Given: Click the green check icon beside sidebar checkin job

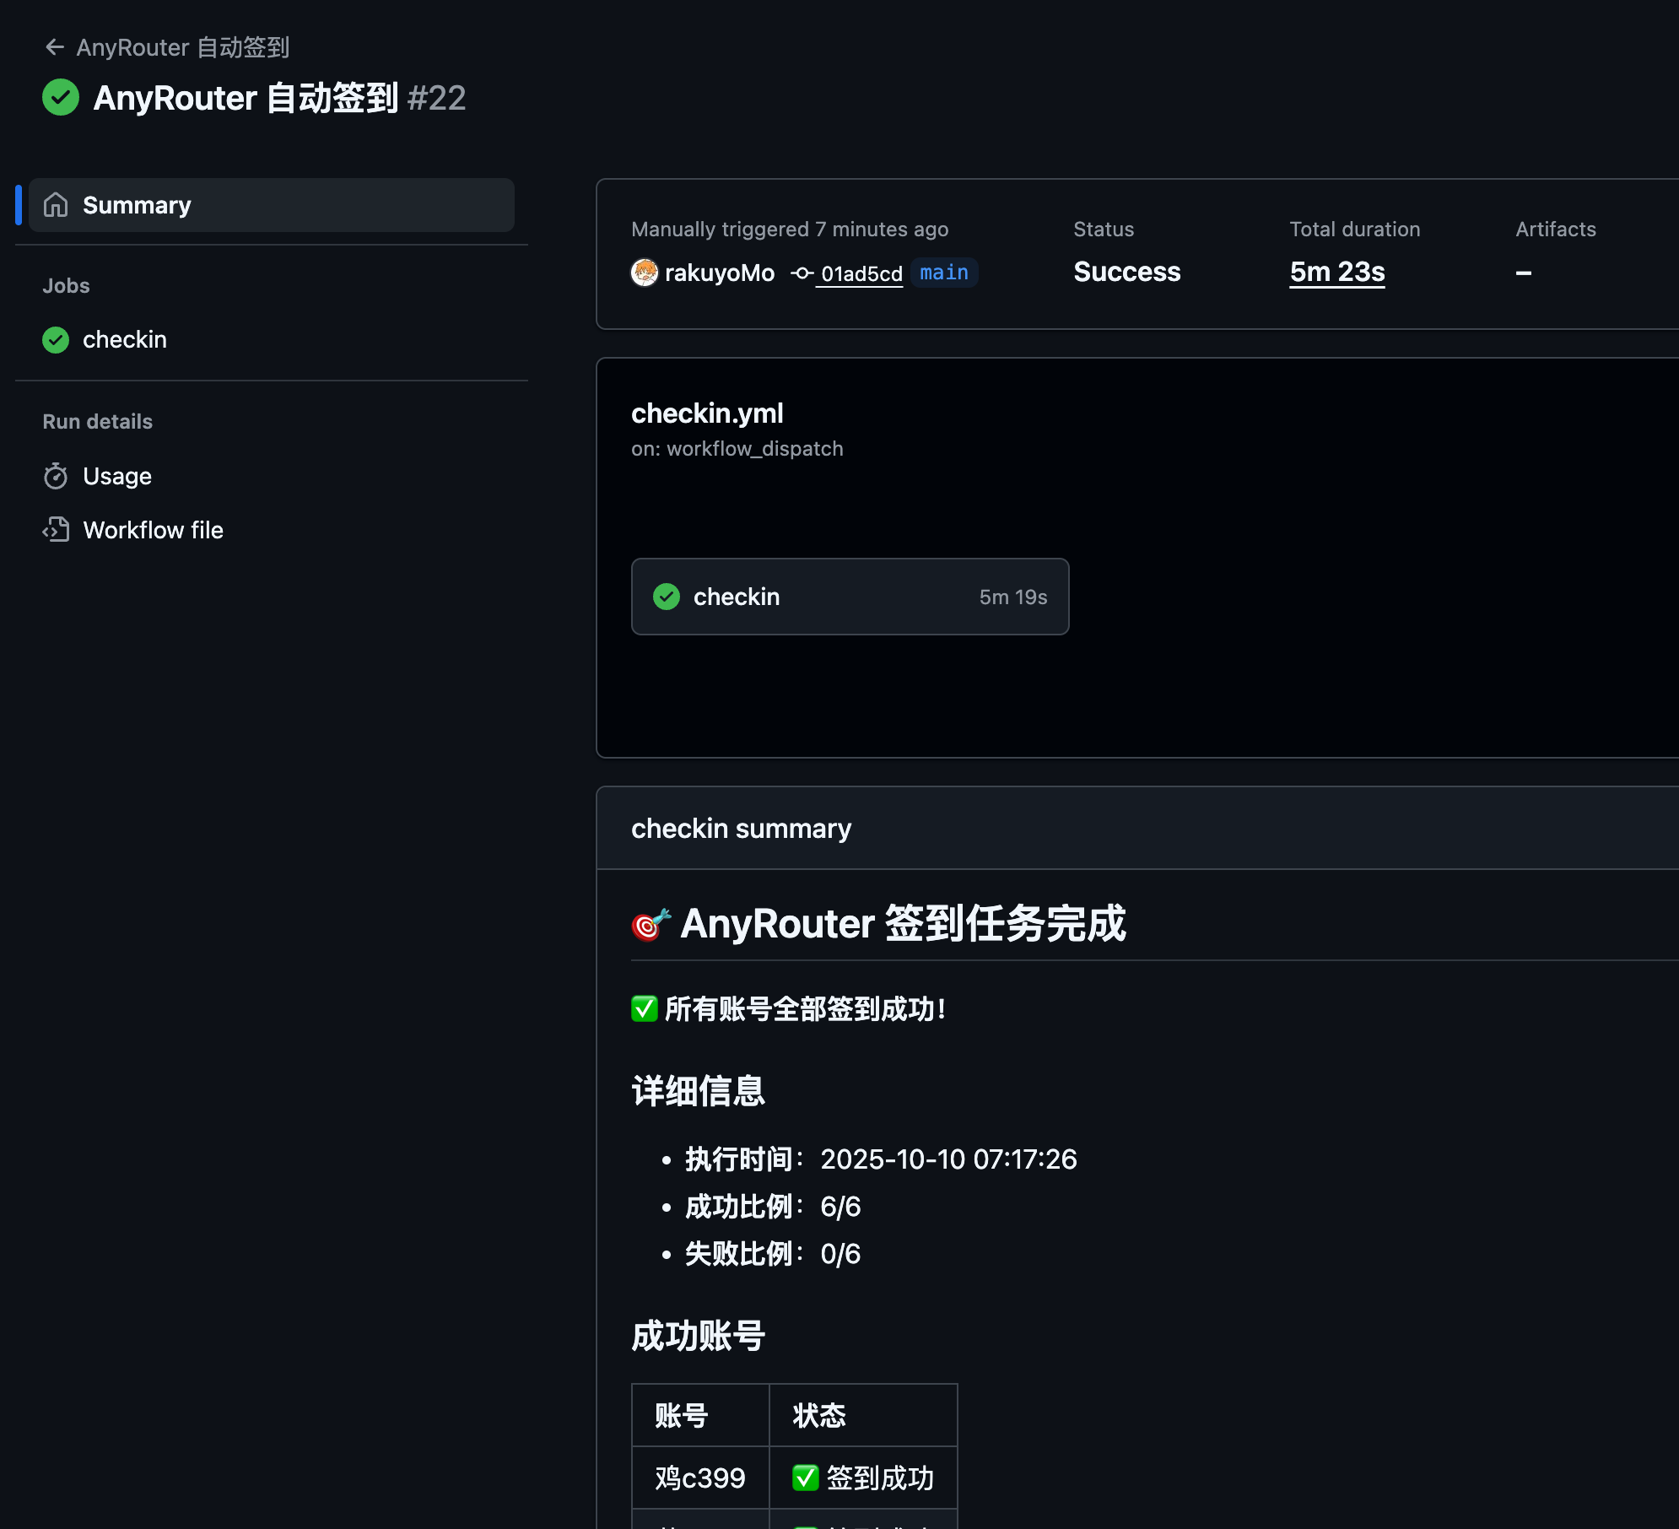Looking at the screenshot, I should click(x=56, y=339).
